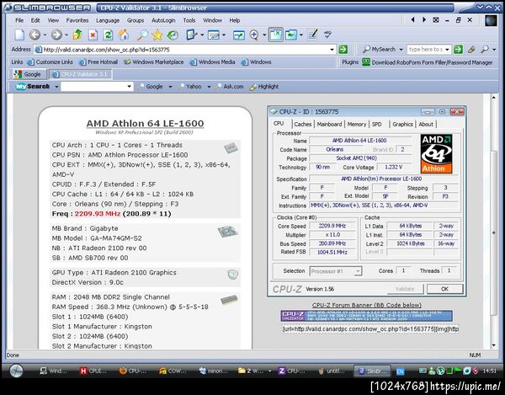The width and height of the screenshot is (505, 395).
Task: Click the SlimBrowser globe logo at top right
Action: 491,20
